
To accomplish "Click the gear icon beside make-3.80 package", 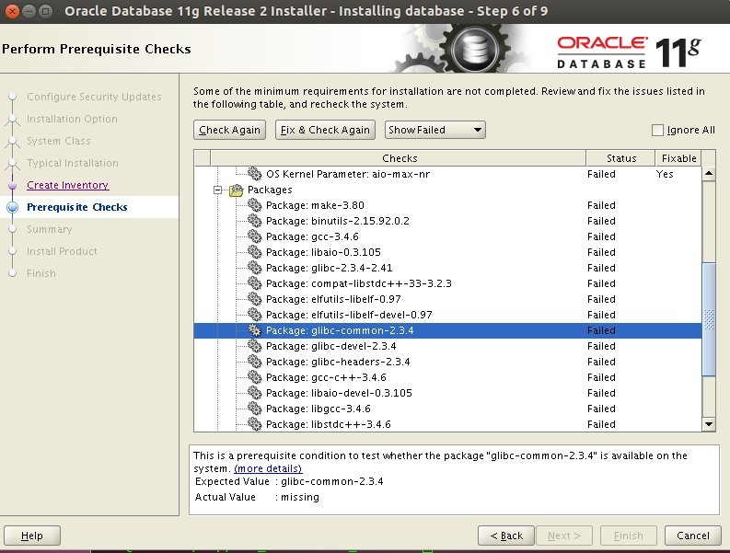I will click(254, 205).
